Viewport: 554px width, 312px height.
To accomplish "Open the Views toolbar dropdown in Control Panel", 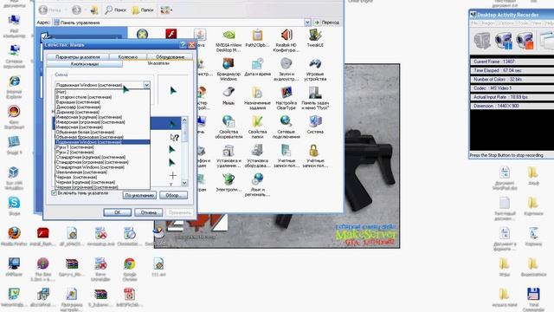I will click(x=166, y=10).
